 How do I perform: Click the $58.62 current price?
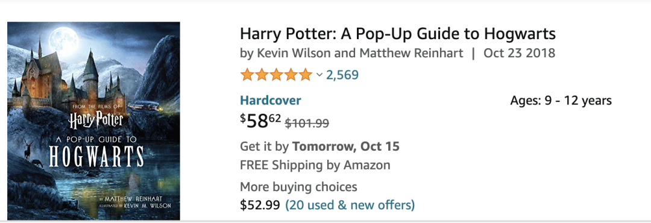(x=261, y=121)
